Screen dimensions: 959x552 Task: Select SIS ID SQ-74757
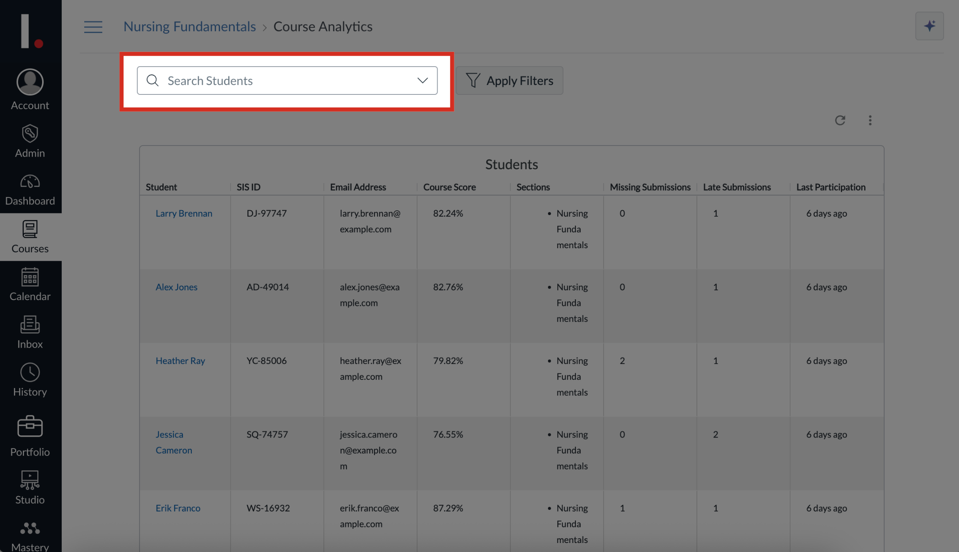[267, 434]
